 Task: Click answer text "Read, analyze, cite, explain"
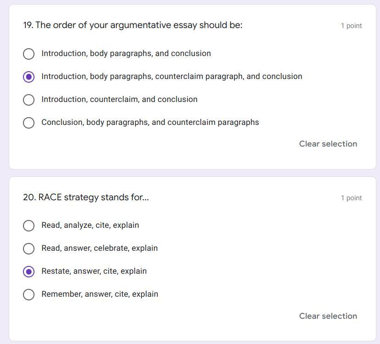[x=90, y=225]
